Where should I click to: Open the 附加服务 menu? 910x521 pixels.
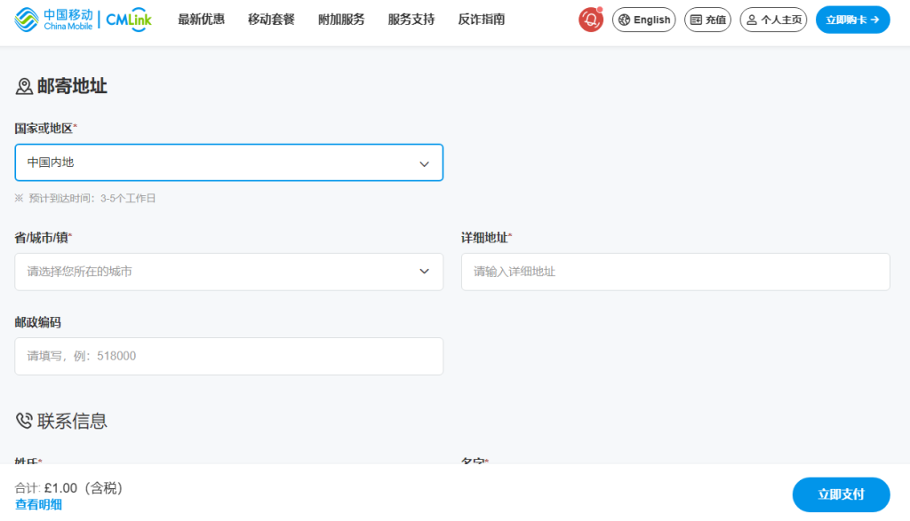tap(342, 20)
